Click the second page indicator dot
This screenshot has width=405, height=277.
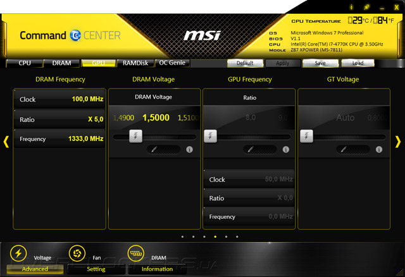coord(194,237)
